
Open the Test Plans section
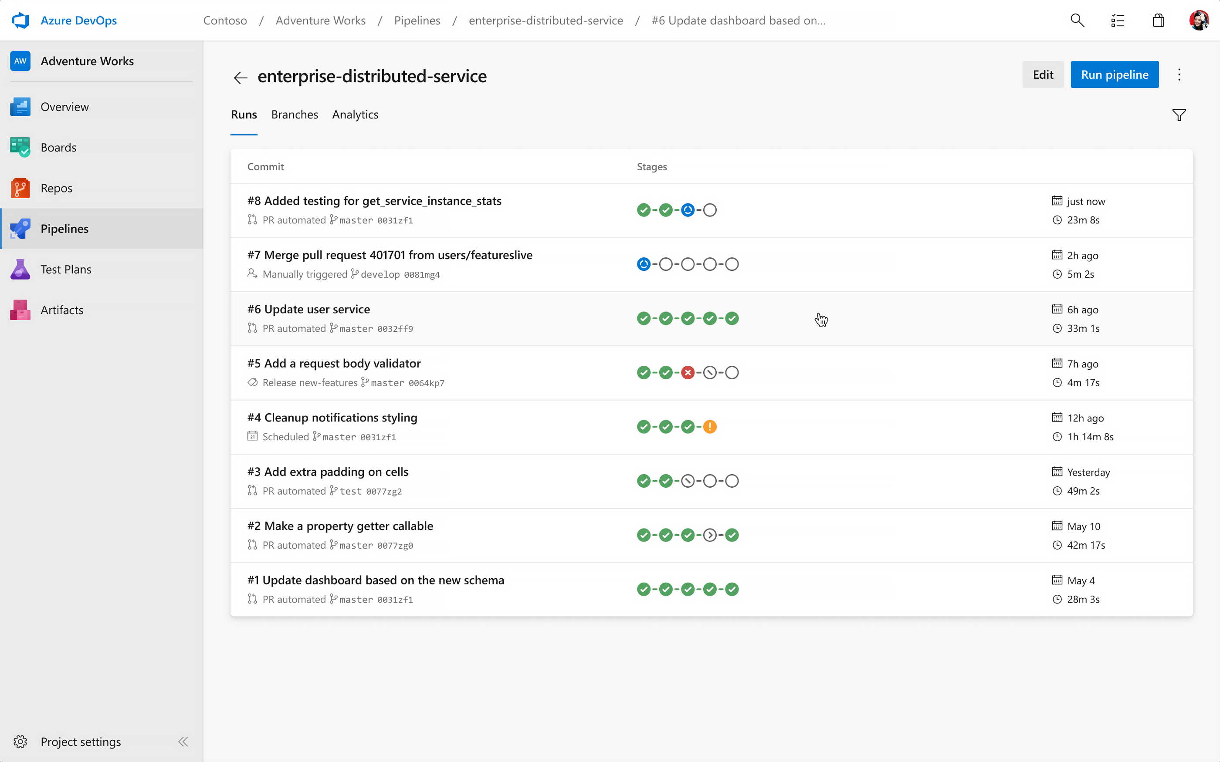(65, 269)
